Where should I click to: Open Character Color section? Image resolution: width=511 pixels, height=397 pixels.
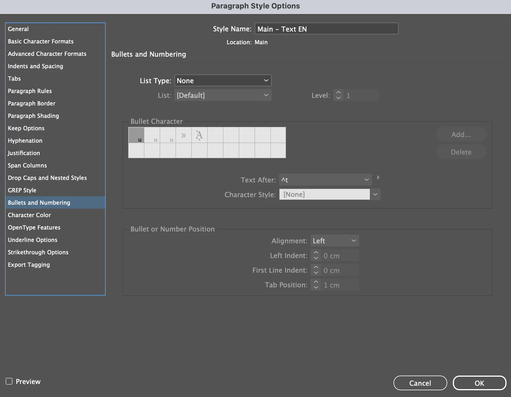(x=55, y=215)
